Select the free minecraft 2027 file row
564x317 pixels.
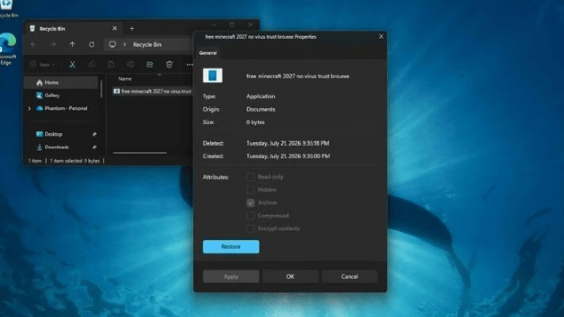point(152,92)
